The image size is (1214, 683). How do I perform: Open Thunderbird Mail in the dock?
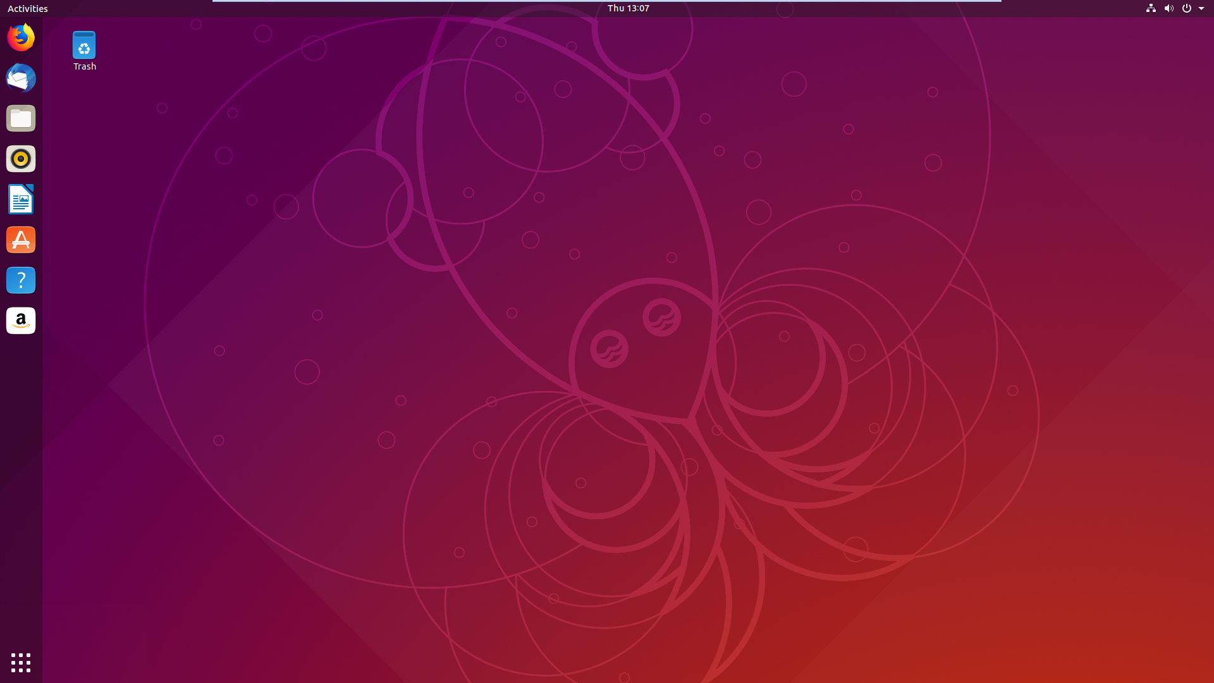coord(21,78)
